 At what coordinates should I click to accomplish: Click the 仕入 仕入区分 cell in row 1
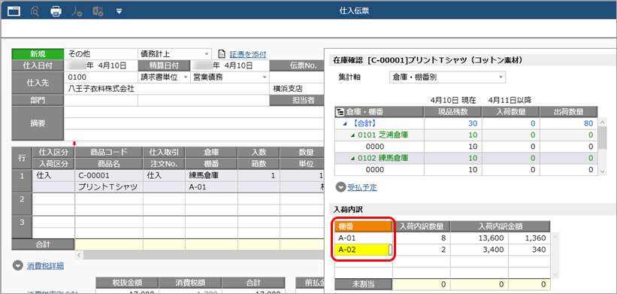coord(54,175)
